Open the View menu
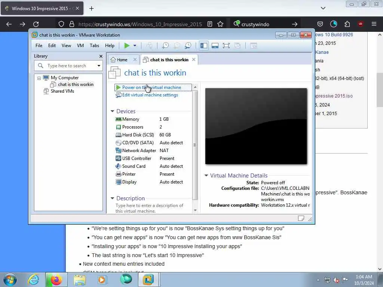Image resolution: width=383 pixels, height=287 pixels. pos(66,46)
